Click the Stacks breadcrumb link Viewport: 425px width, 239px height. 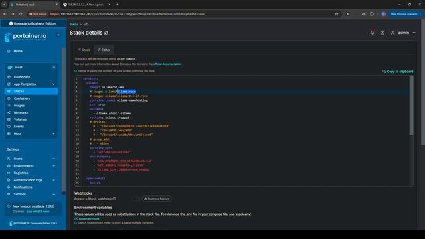[74, 25]
